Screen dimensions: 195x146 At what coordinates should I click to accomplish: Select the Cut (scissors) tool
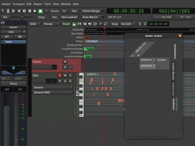(x=85, y=24)
